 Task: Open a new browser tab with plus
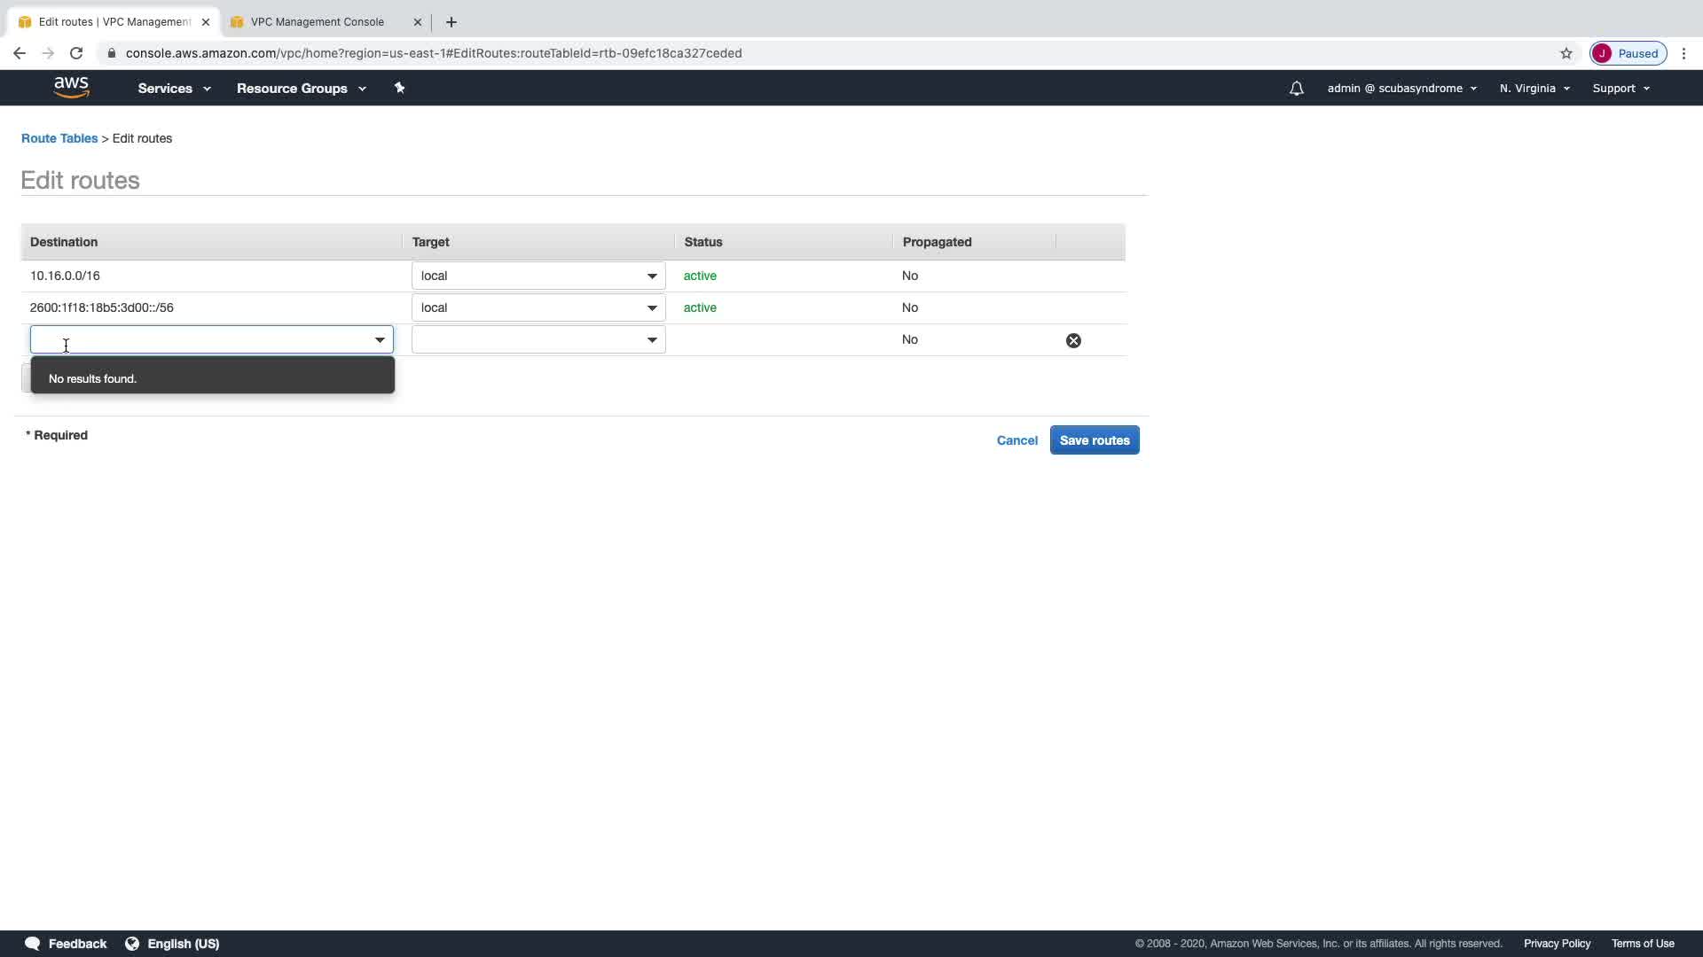451,22
